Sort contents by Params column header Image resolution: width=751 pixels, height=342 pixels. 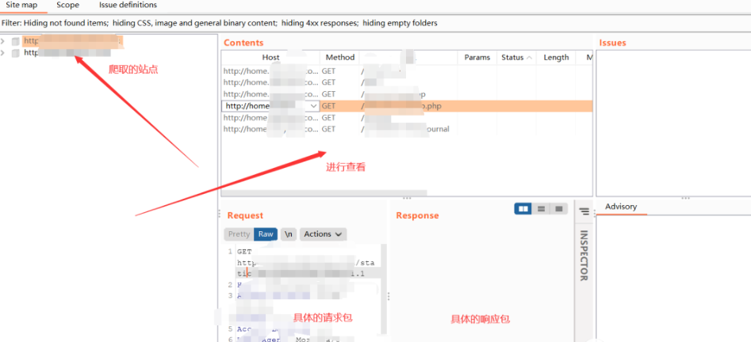pos(477,58)
